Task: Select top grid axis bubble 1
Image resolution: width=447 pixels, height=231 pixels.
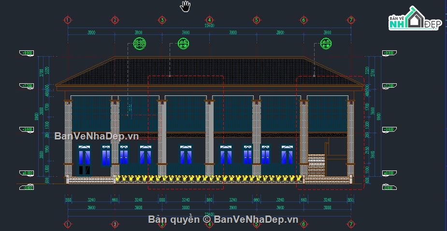Action: coord(68,20)
